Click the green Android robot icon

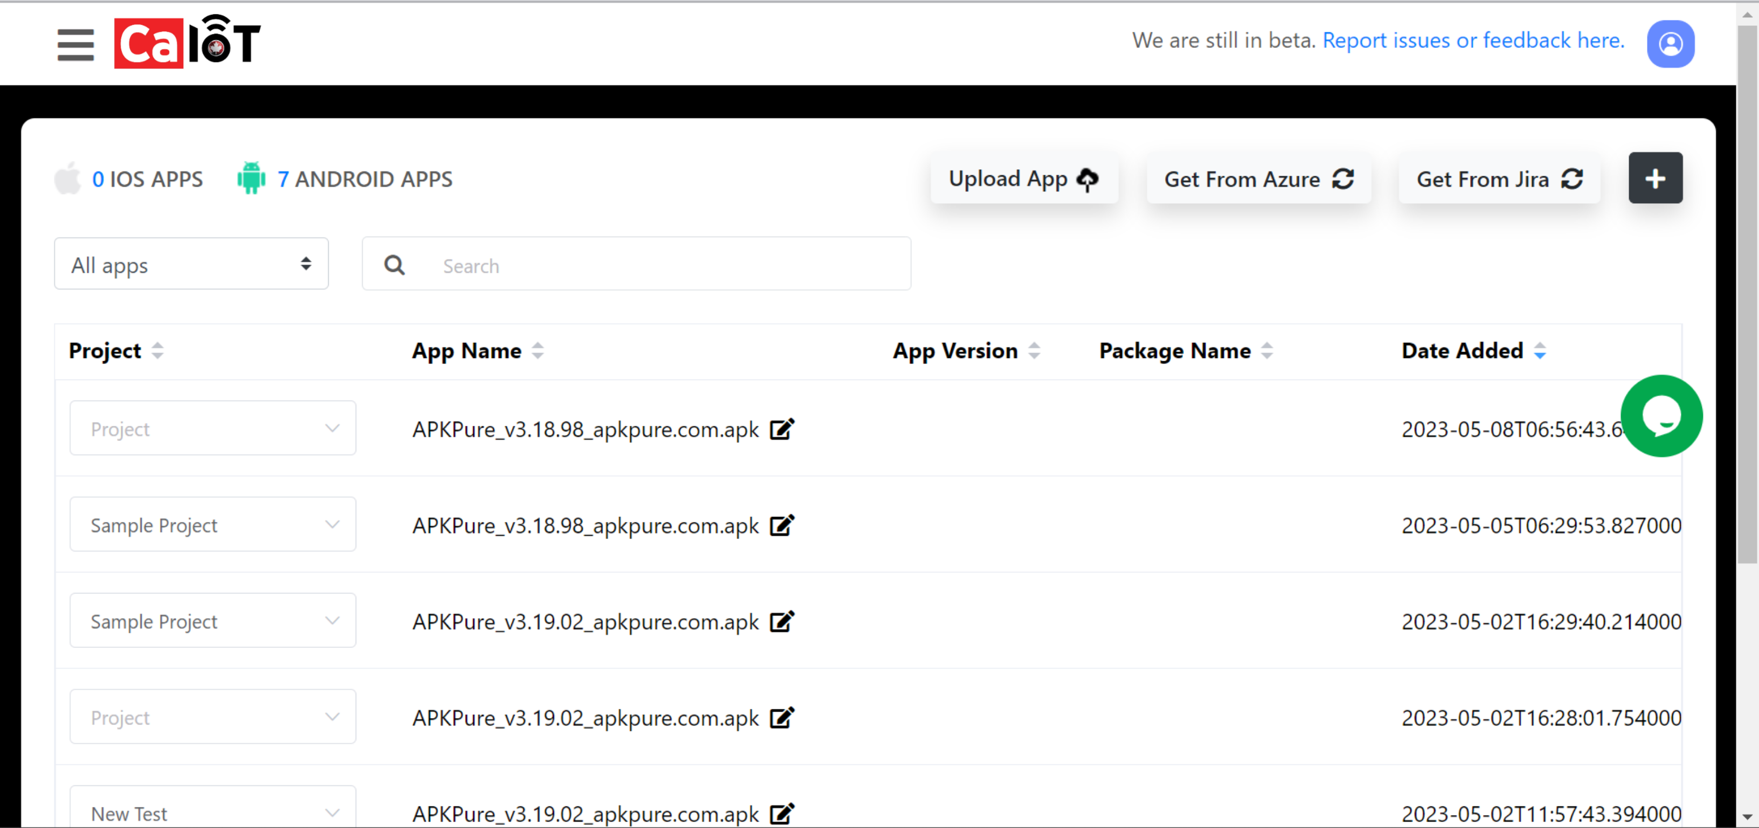point(251,178)
